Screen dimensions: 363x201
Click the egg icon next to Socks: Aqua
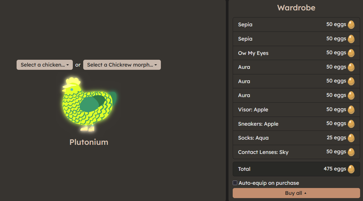[351, 138]
